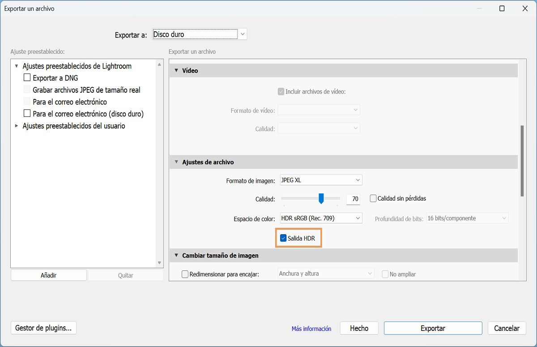Screen dimensions: 537x347
Task: Click the 'Añadir' preset button
Action: (x=48, y=275)
